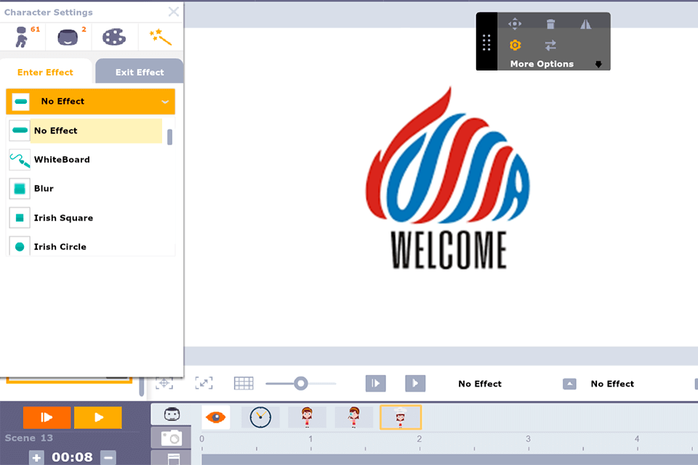The width and height of the screenshot is (698, 465).
Task: Open the character actions tab with 61 items
Action: point(23,36)
